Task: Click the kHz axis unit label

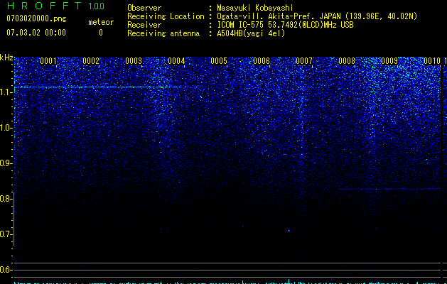Action: 6,58
